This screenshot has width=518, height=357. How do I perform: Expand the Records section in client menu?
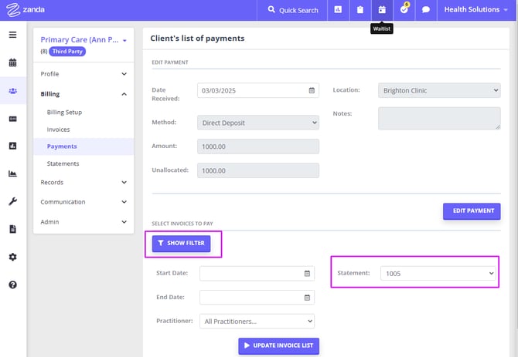tap(83, 183)
